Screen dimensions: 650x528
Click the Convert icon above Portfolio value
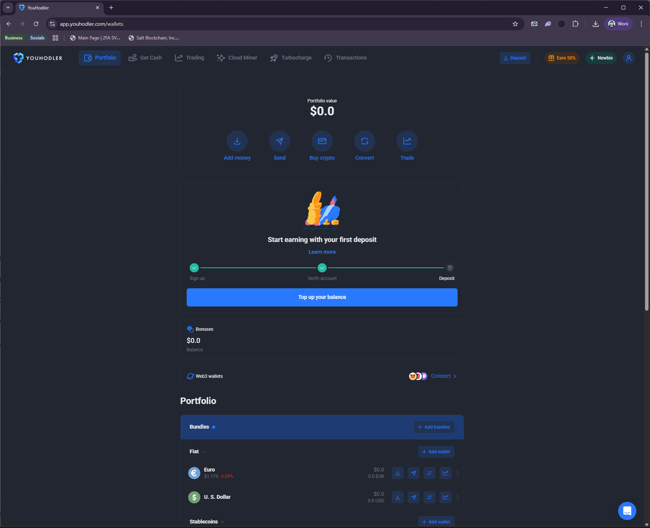[x=364, y=141]
